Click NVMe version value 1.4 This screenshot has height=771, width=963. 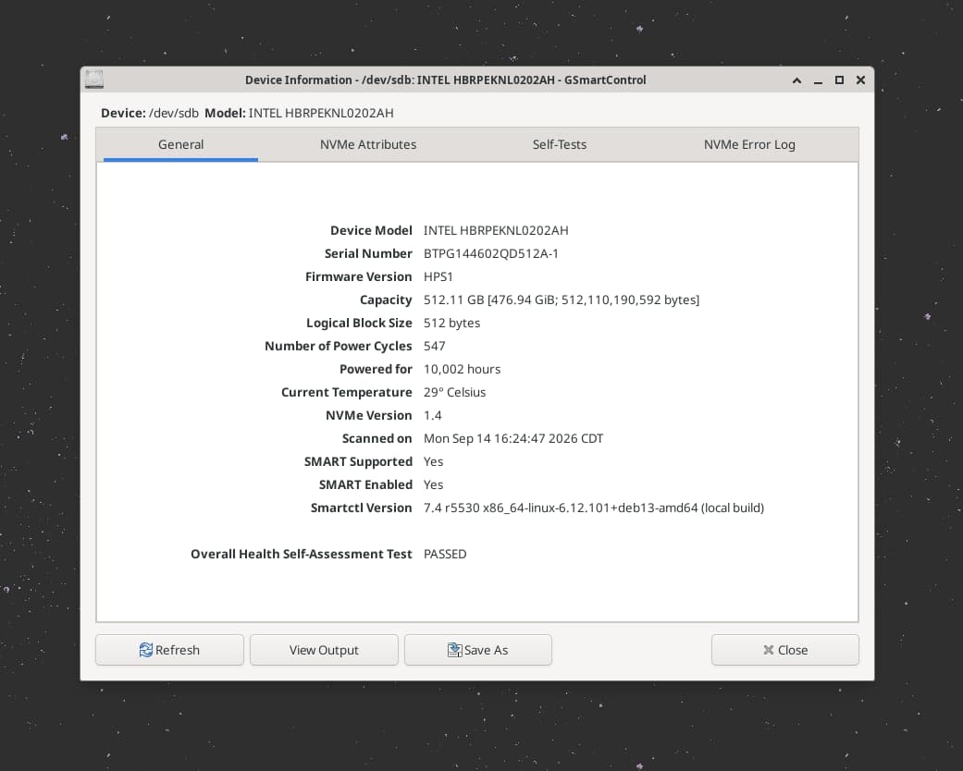coord(432,416)
